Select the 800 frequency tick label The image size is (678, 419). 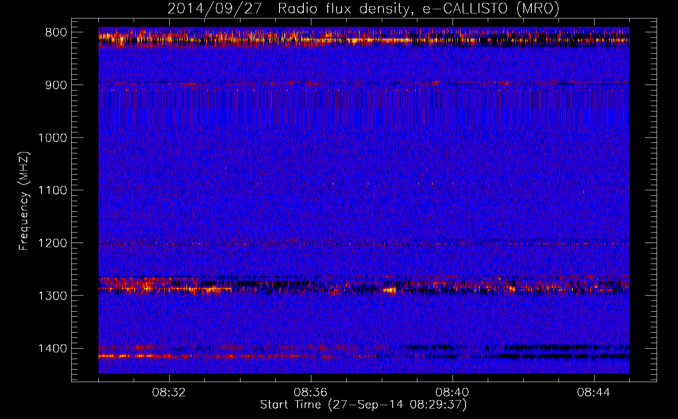(x=56, y=33)
